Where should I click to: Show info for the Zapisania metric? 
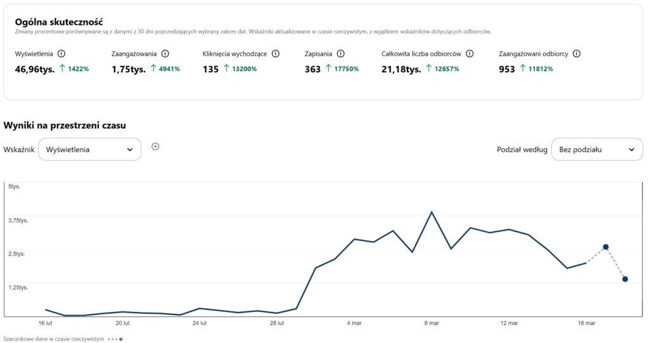pos(340,54)
